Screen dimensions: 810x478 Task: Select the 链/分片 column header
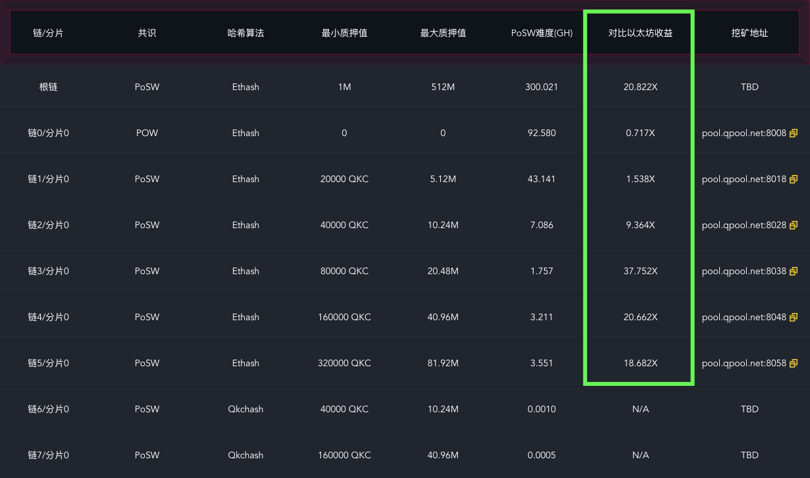pos(48,33)
